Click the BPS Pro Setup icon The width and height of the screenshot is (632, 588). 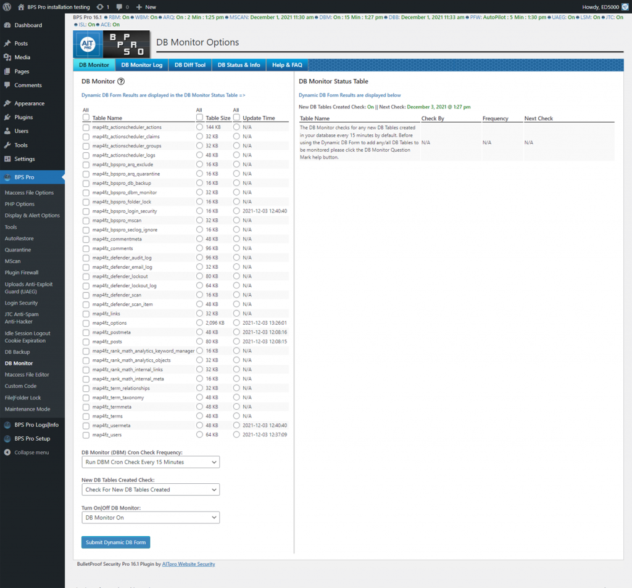point(7,438)
